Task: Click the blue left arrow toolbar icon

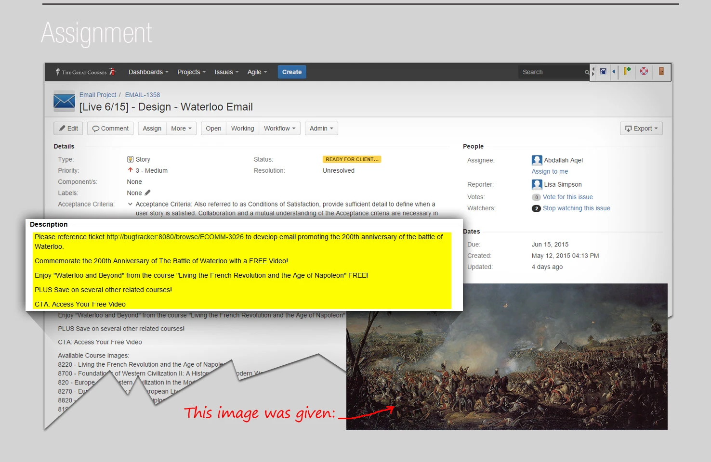Action: tap(614, 72)
